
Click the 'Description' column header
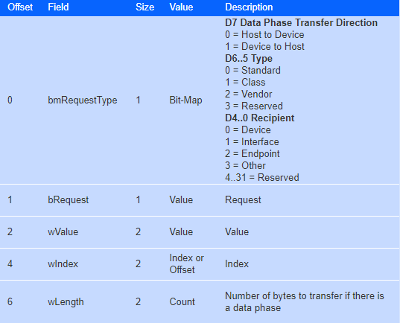pyautogui.click(x=249, y=7)
